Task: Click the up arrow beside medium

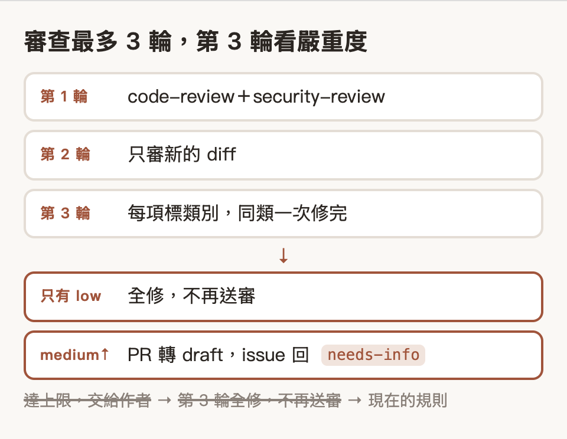Action: click(105, 354)
